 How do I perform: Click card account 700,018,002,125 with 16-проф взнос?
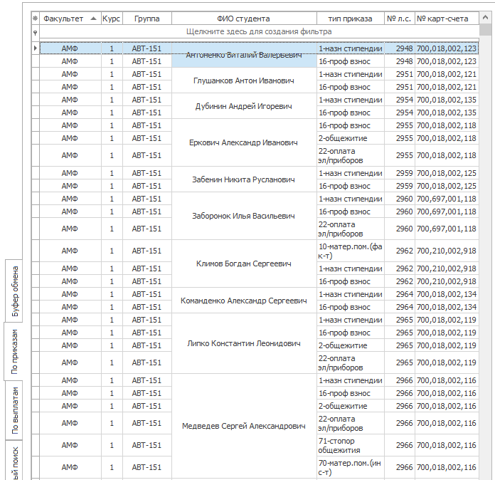tap(447, 186)
